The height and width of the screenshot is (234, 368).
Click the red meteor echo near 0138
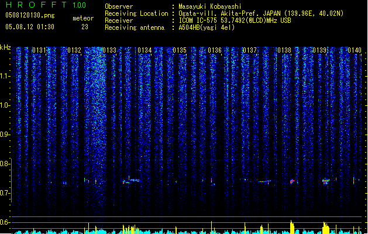[x=292, y=181]
